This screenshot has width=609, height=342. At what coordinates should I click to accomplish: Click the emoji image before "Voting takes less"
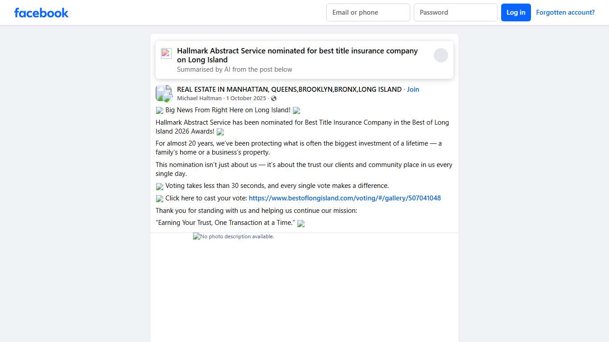(160, 186)
